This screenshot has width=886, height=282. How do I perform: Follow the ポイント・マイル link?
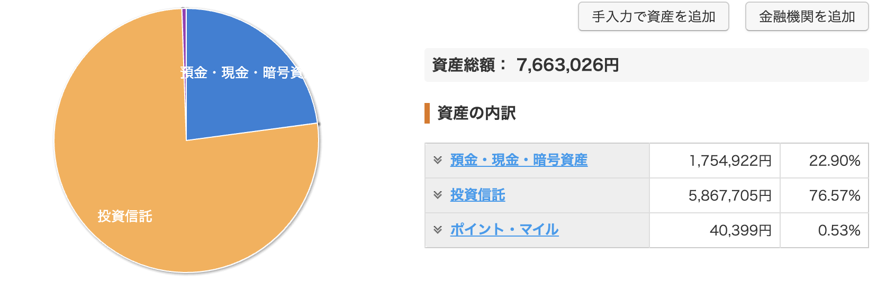tap(504, 230)
